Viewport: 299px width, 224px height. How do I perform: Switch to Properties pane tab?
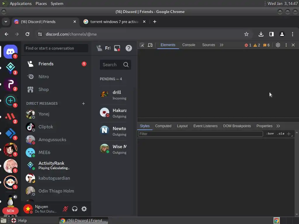[x=264, y=126]
